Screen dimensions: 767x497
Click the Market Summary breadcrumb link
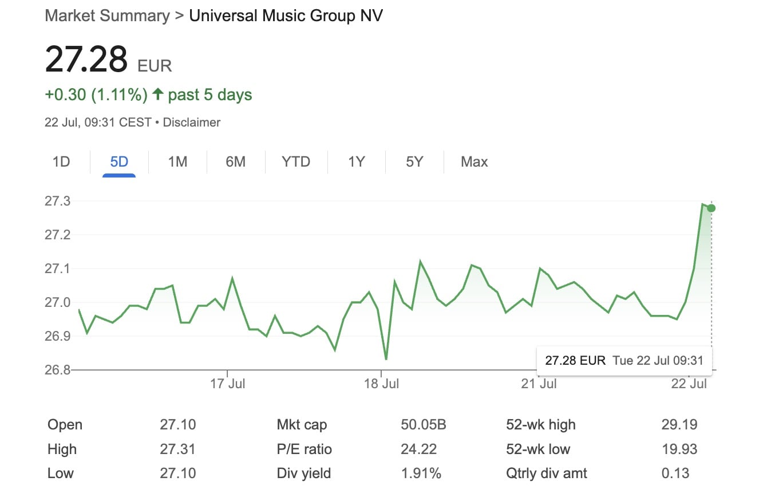point(107,15)
